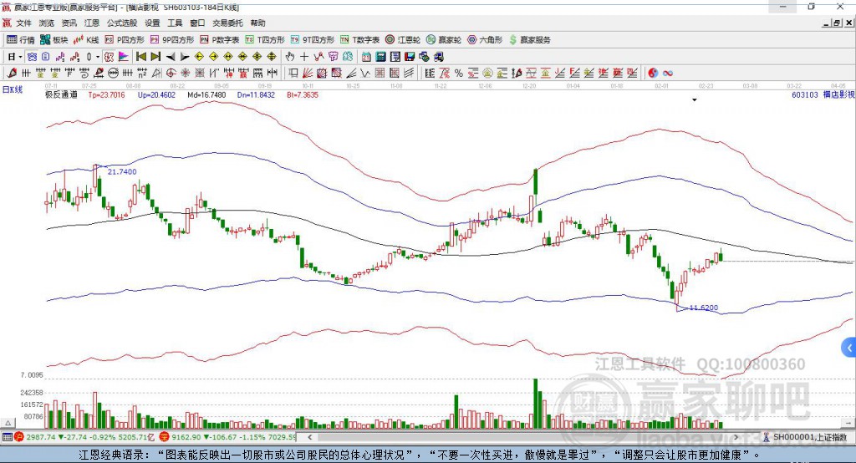Select the red pencil drawing tool
The height and width of the screenshot is (463, 856).
coord(12,74)
